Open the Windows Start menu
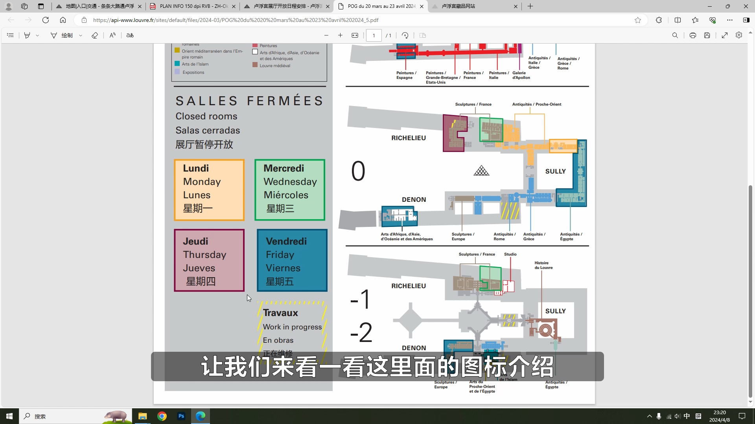The height and width of the screenshot is (424, 755). pos(9,416)
